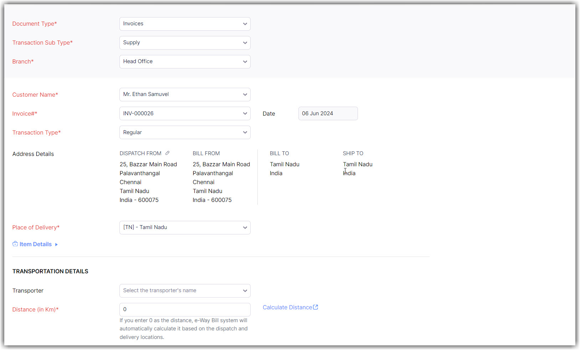
Task: Open the Calculate Distance link
Action: [287, 308]
